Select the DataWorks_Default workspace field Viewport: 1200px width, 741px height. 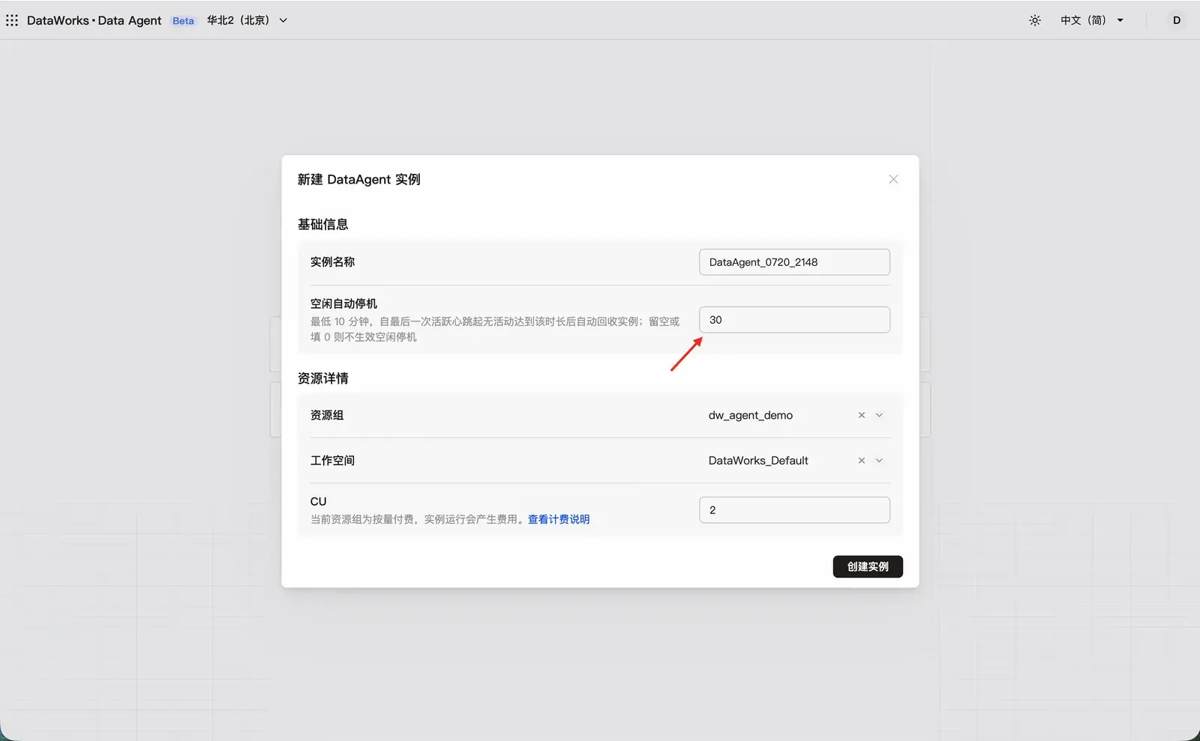pyautogui.click(x=795, y=461)
